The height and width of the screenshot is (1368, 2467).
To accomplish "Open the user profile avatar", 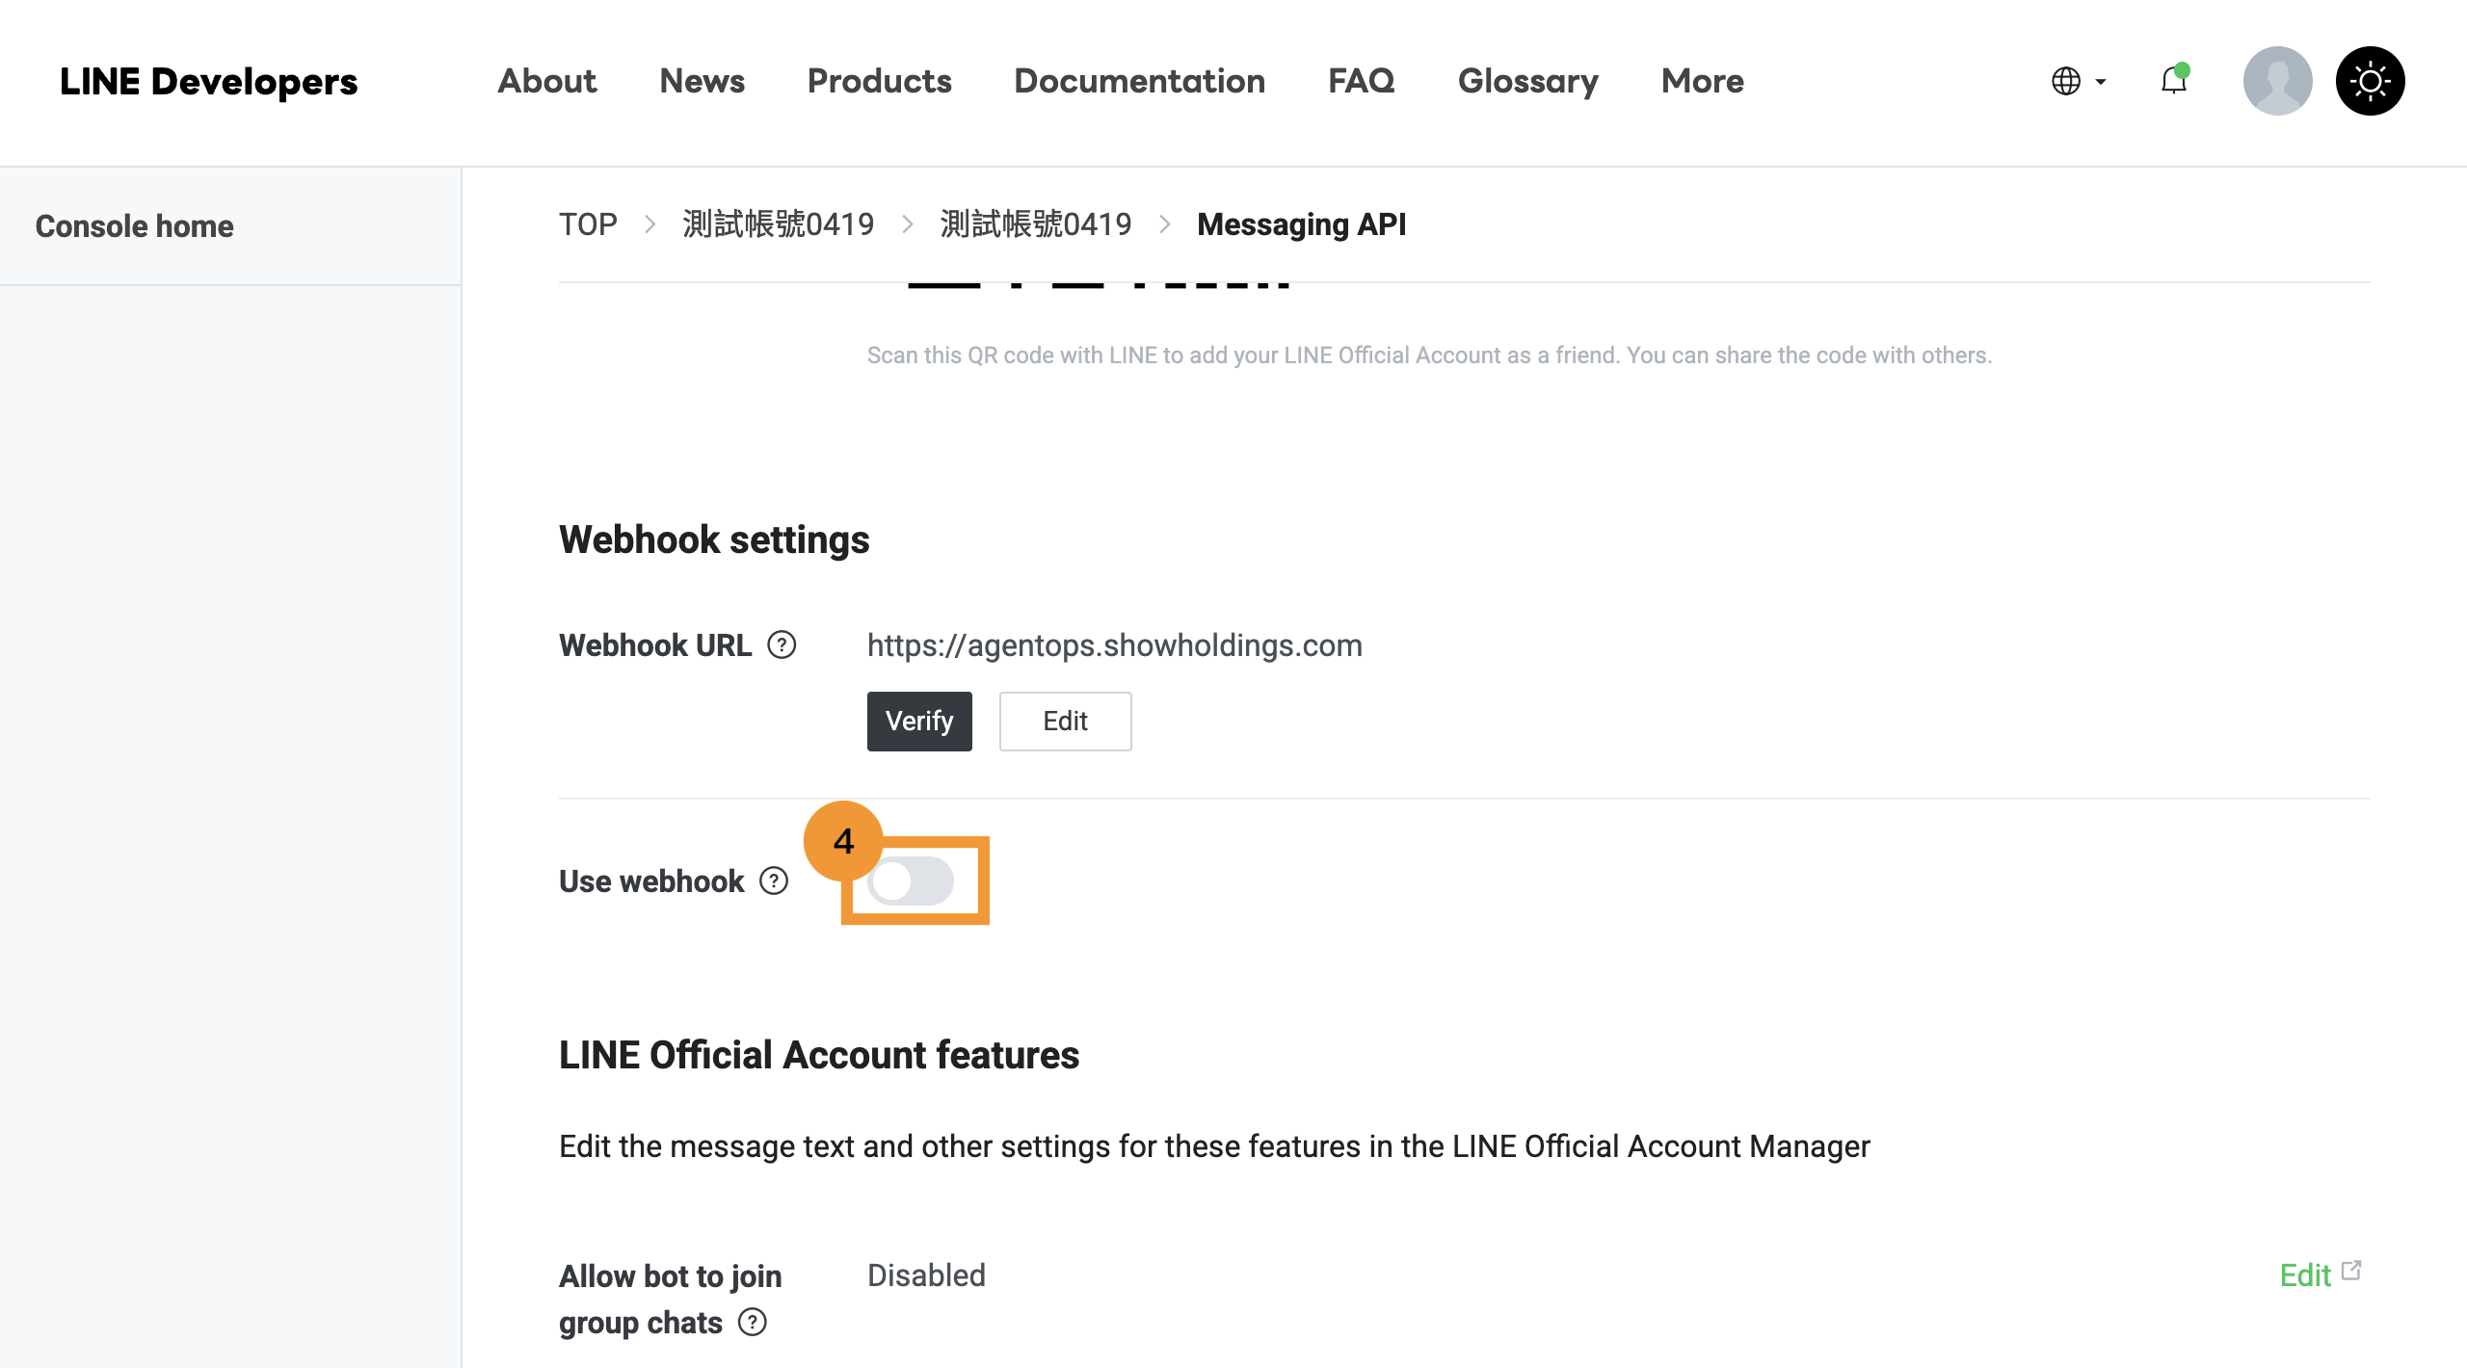I will [2277, 81].
